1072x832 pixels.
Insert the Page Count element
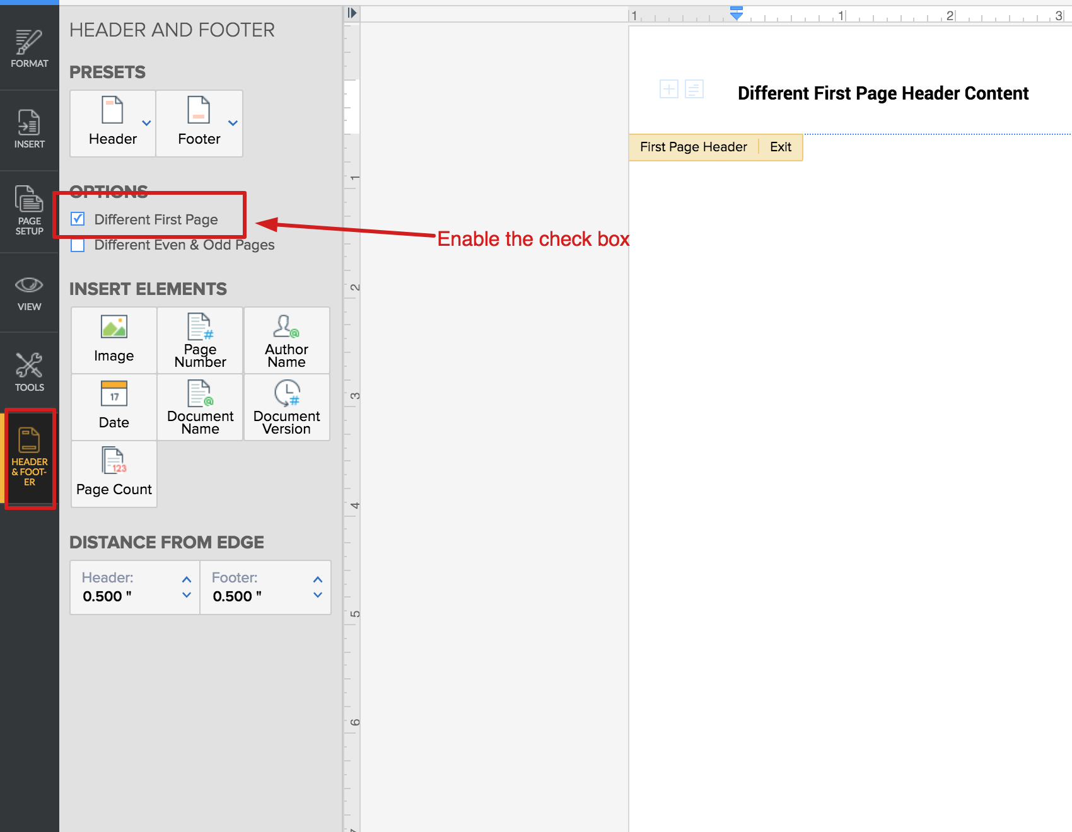(114, 474)
